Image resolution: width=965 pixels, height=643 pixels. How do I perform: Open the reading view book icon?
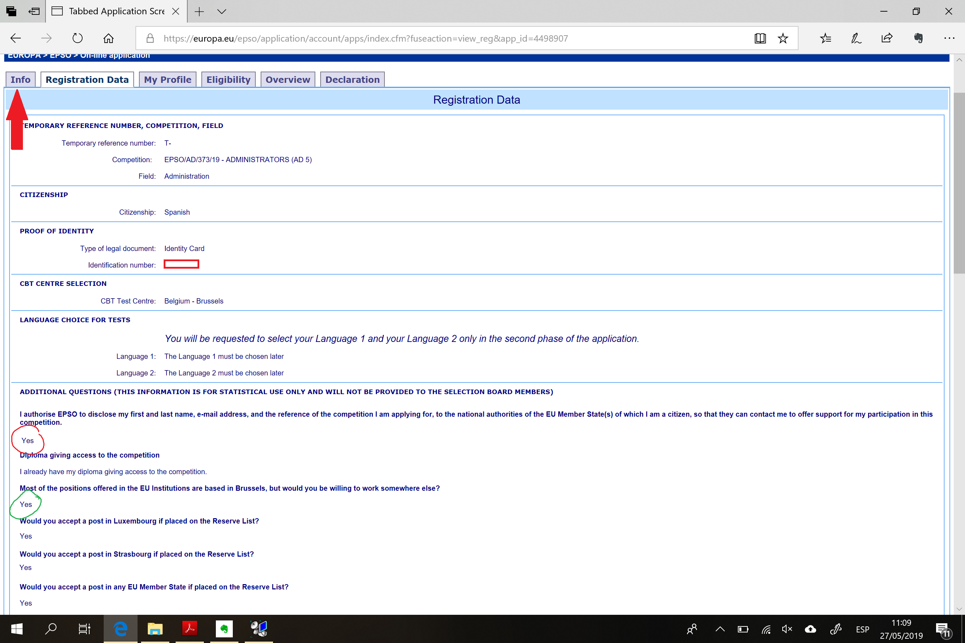point(760,38)
